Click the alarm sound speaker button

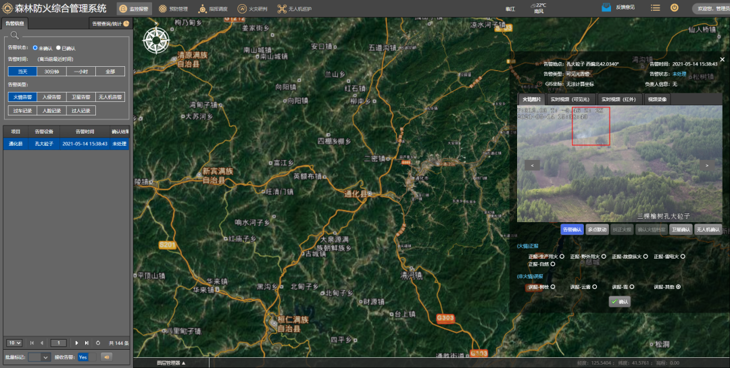106,357
